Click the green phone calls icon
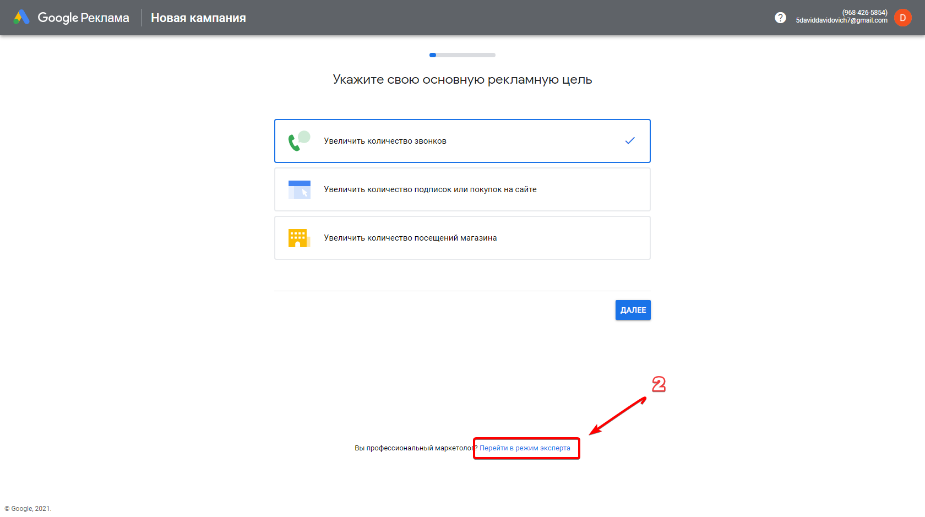 point(300,141)
